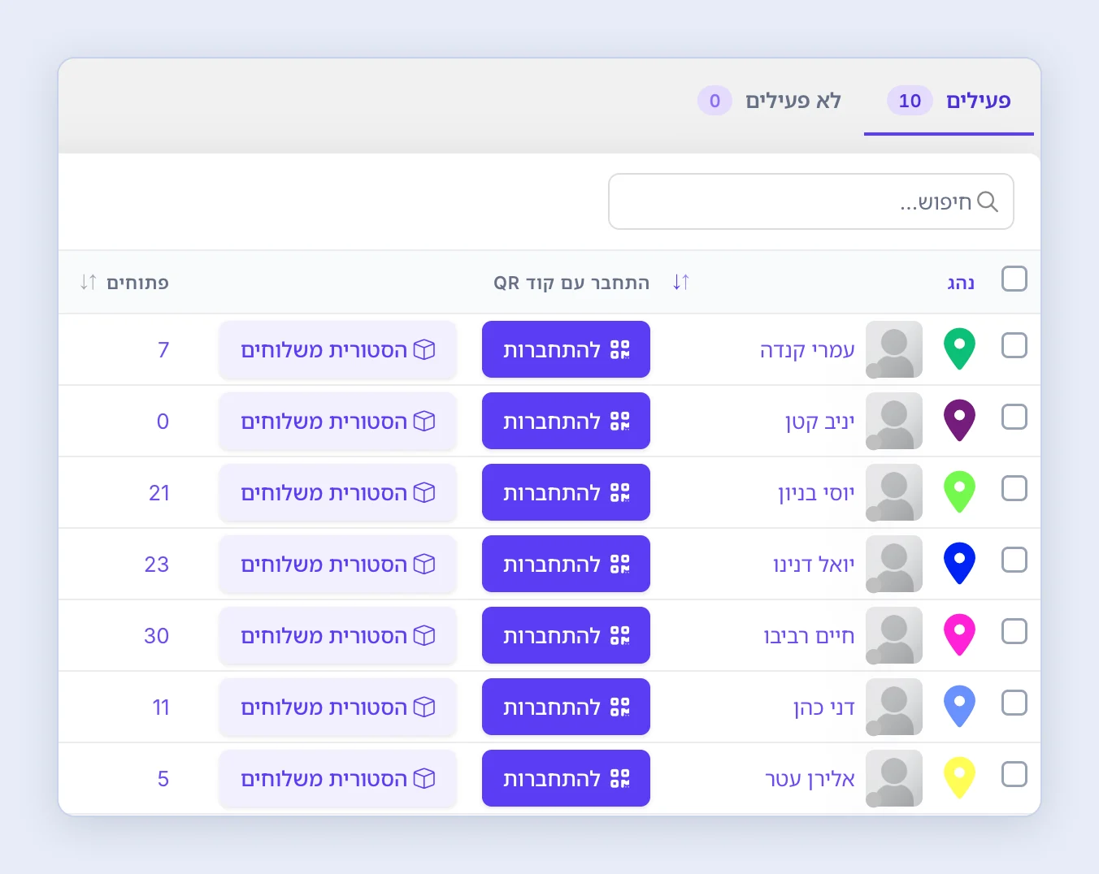1099x874 pixels.
Task: Click the driver name חיים רביבו
Action: (x=809, y=636)
